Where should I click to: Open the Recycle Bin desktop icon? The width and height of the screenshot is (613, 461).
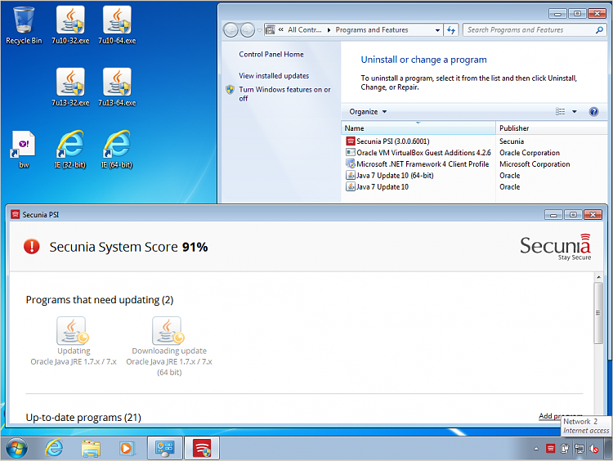click(24, 25)
